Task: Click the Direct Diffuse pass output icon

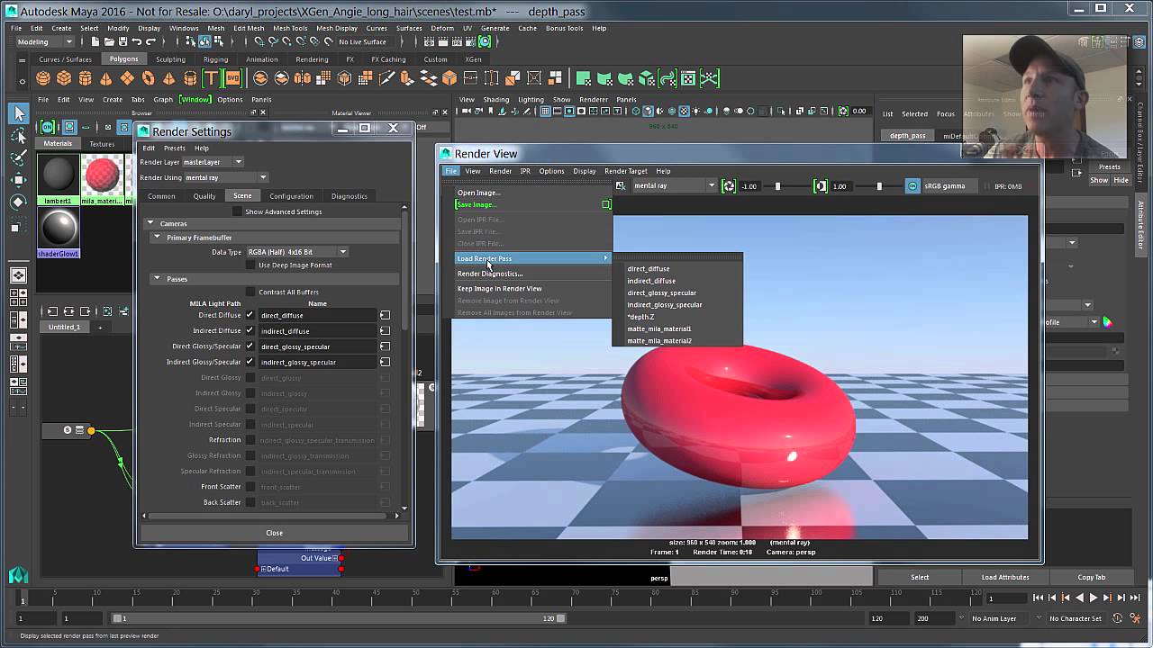Action: coord(385,315)
